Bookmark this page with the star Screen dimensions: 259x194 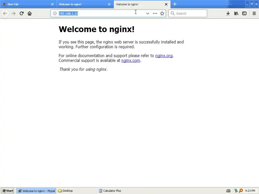click(162, 13)
